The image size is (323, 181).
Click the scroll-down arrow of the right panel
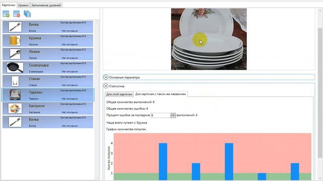click(319, 178)
